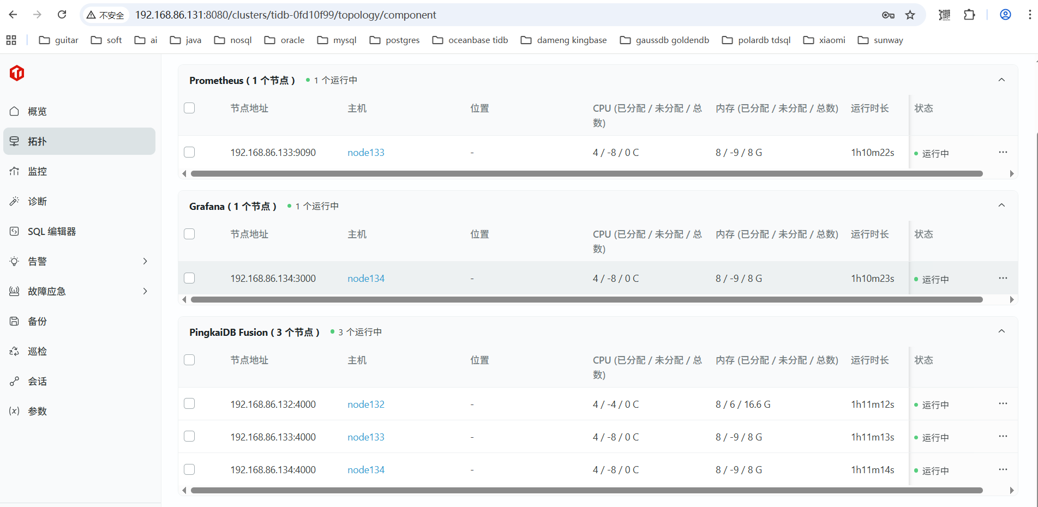Open the 诊断 diagnostics section

click(x=37, y=201)
